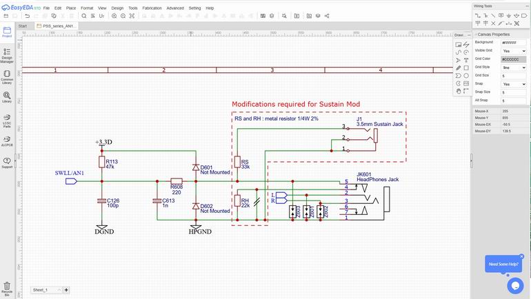This screenshot has height=299, width=531.
Task: Open the Design Manager panel
Action: [x=7, y=56]
